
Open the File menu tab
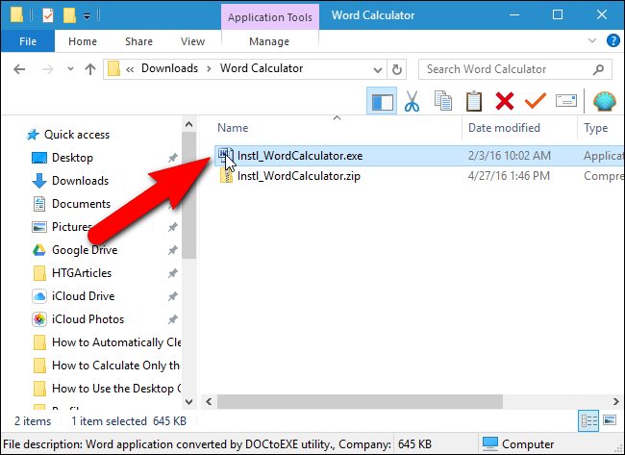(28, 41)
